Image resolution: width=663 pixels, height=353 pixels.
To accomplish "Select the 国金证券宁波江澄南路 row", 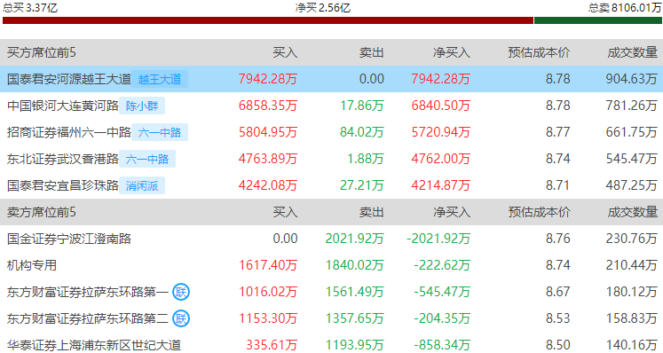I will point(332,239).
